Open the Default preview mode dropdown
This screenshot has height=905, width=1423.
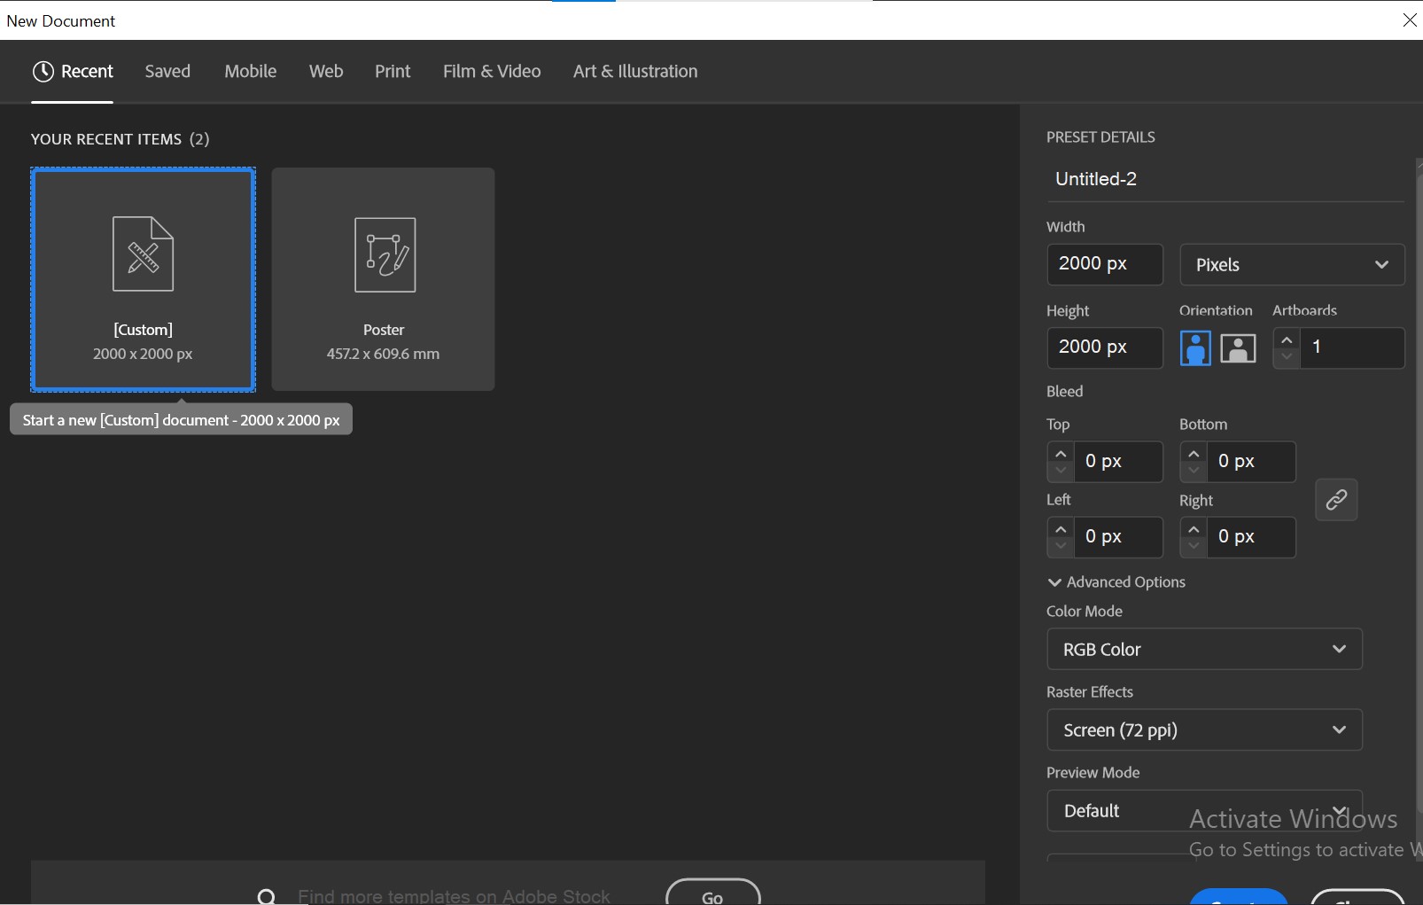pos(1204,811)
